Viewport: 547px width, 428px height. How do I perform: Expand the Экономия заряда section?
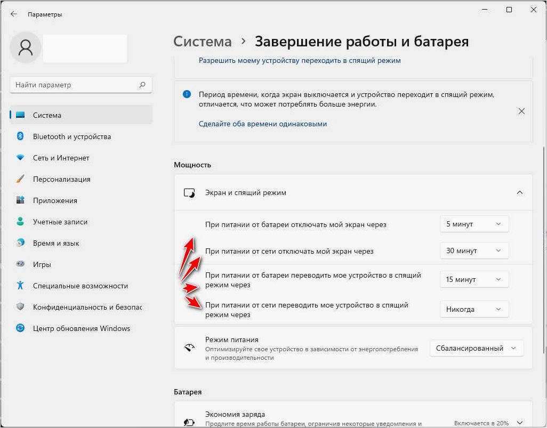coord(519,423)
